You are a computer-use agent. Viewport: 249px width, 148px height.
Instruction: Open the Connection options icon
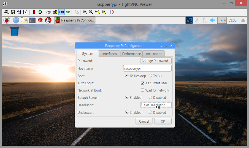19,12
